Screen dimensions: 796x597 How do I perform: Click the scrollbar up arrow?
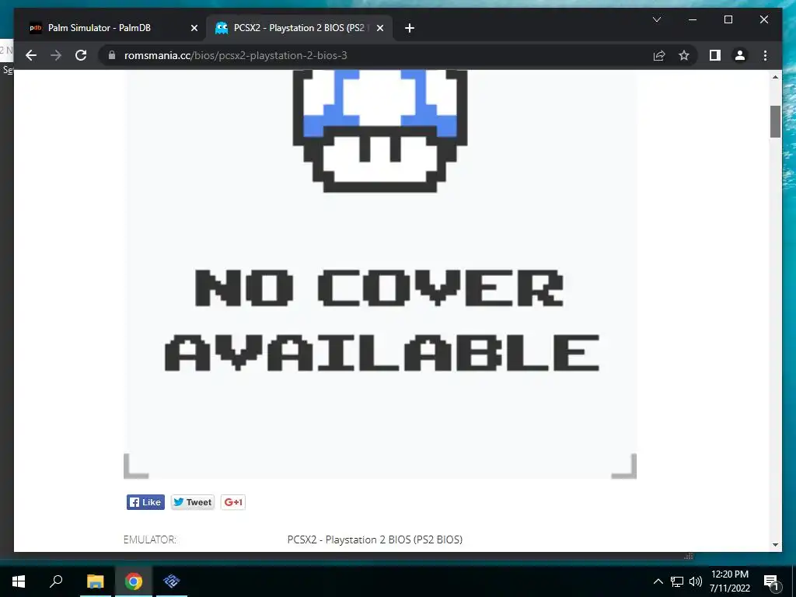(775, 77)
